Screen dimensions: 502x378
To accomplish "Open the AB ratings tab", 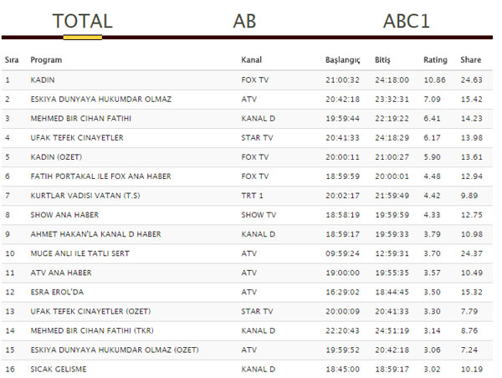I will pos(244,21).
